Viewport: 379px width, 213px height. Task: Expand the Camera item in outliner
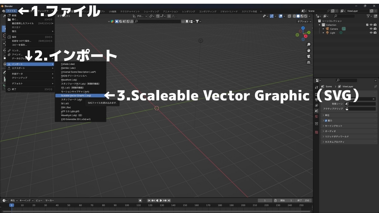pos(323,29)
